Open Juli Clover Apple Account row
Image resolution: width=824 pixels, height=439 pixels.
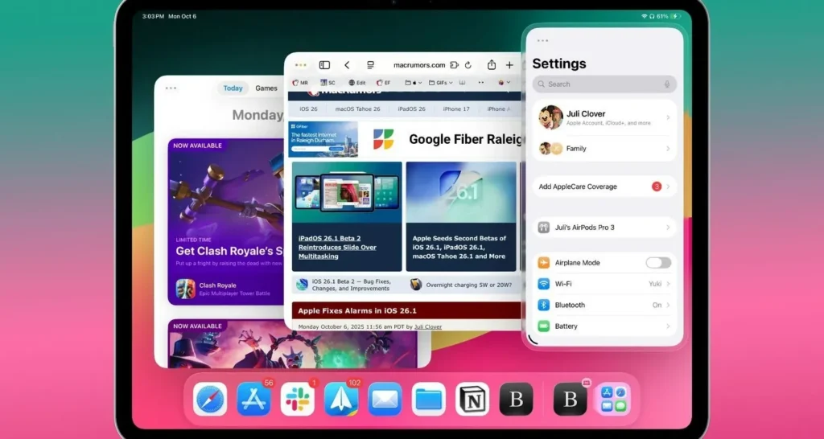pyautogui.click(x=604, y=117)
